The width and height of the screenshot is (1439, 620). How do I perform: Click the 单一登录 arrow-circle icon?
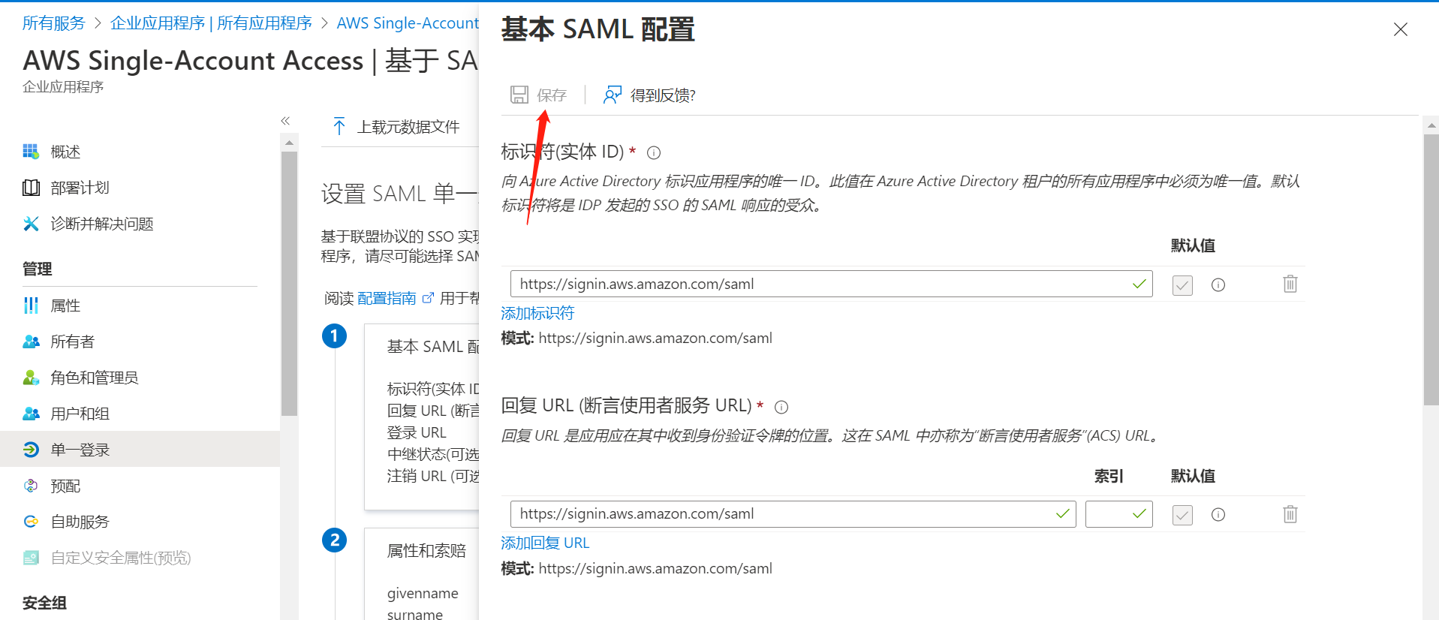click(31, 450)
